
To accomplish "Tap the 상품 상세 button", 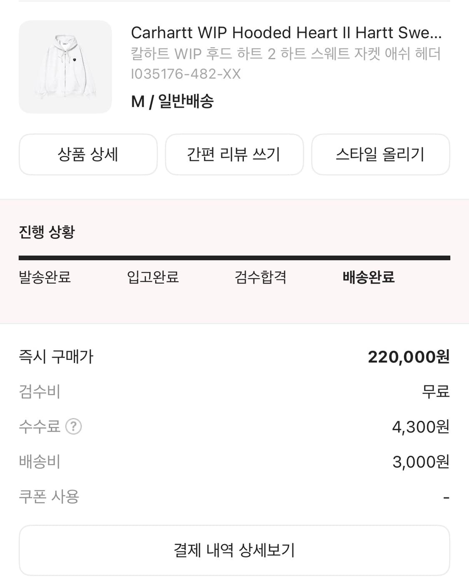I will [x=88, y=154].
